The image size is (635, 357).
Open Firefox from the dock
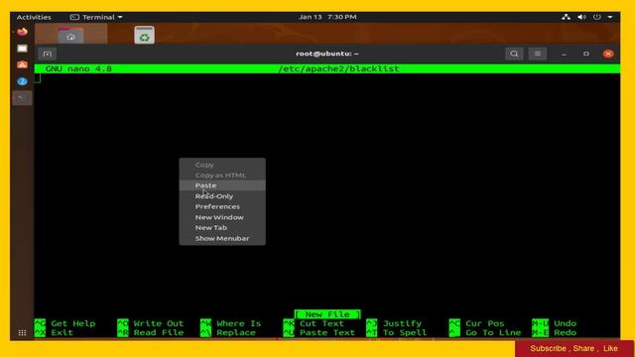coord(22,32)
